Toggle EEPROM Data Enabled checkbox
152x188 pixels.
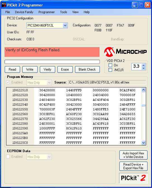8,156
